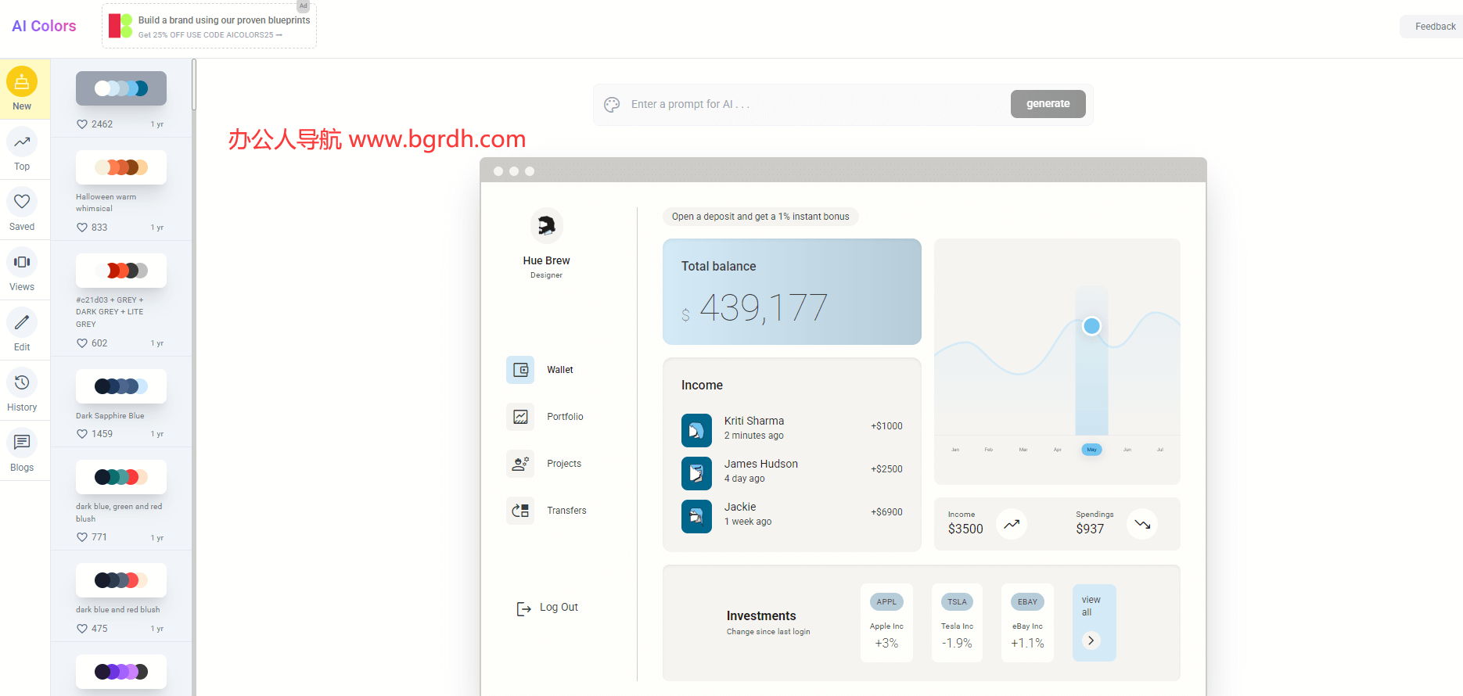Select Portfolio in the mockup menu

[x=565, y=417]
